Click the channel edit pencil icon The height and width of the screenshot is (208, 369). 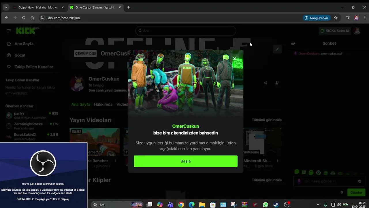[277, 49]
